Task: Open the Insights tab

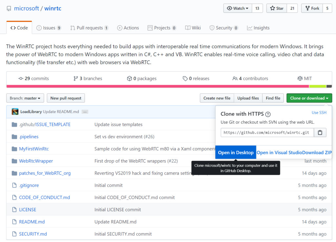Action: (258, 28)
